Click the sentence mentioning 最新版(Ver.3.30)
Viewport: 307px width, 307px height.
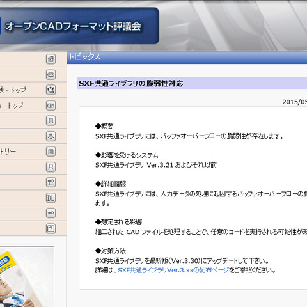pyautogui.click(x=182, y=260)
